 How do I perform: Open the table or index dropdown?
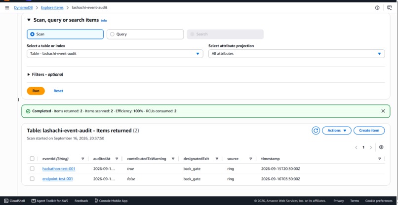pyautogui.click(x=115, y=54)
